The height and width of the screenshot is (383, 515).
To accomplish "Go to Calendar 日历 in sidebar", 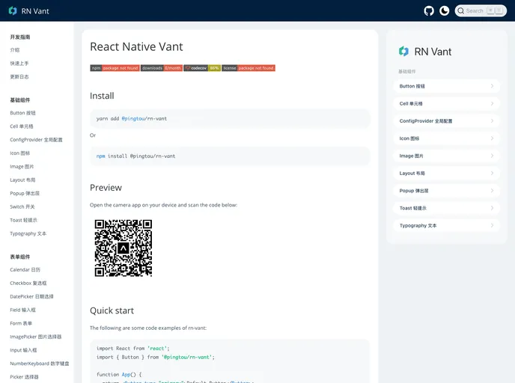I will tap(25, 269).
